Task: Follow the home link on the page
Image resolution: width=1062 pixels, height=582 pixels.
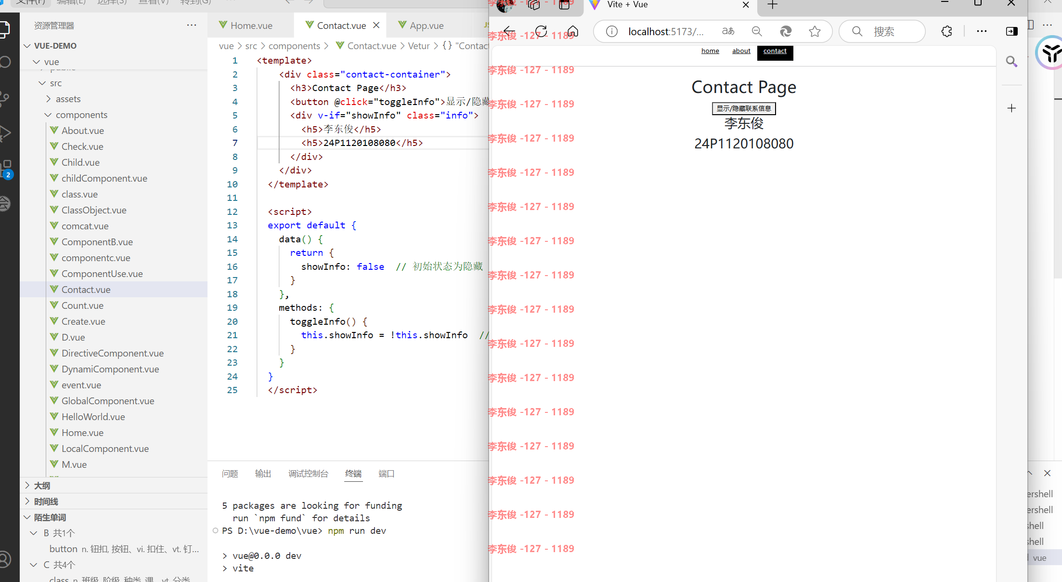Action: [710, 51]
